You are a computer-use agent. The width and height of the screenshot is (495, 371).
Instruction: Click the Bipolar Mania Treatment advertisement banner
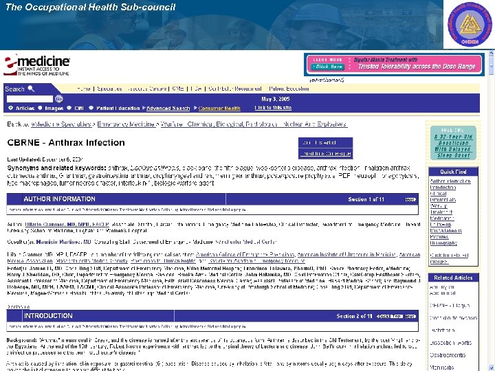[394, 64]
